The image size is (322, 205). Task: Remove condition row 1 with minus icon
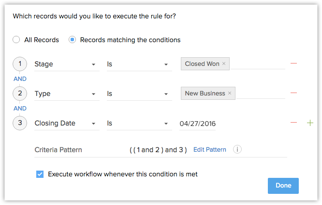click(x=293, y=63)
